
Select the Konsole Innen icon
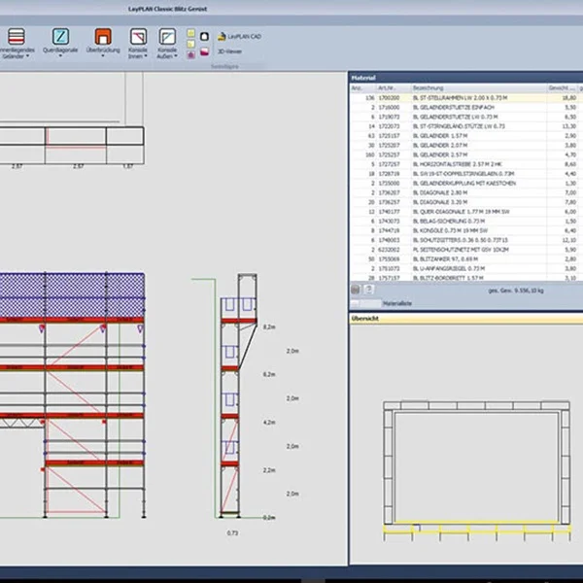point(137,34)
